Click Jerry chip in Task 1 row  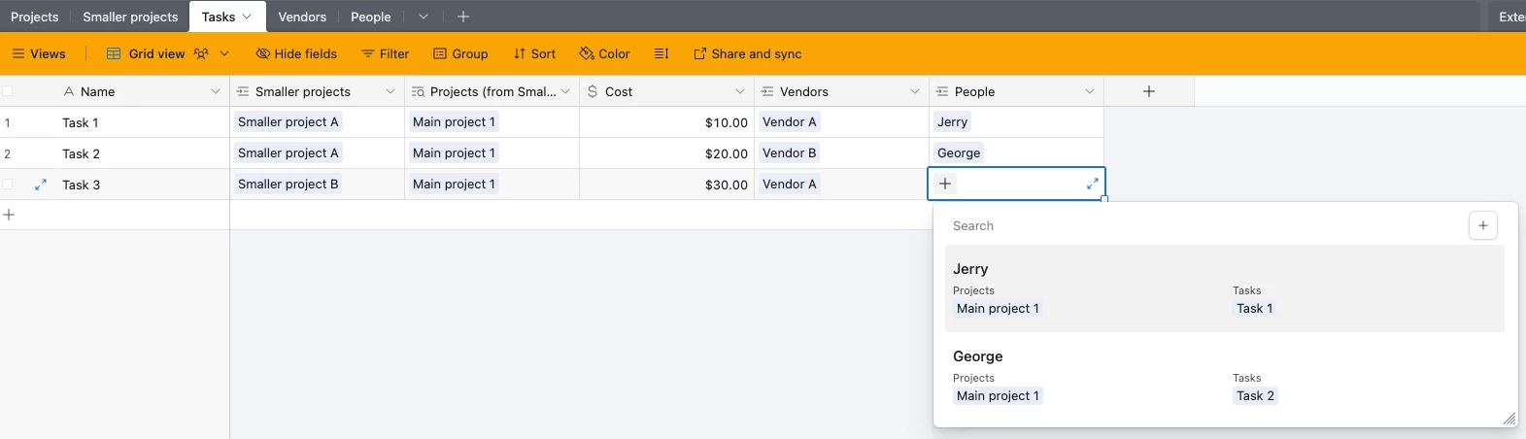coord(953,121)
